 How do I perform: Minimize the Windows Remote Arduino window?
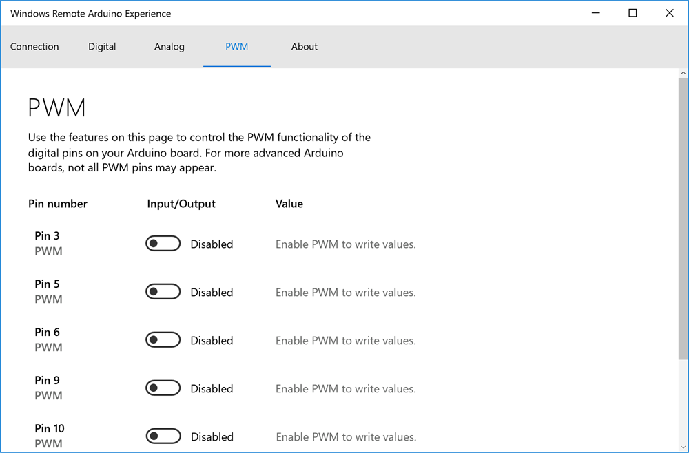[595, 13]
